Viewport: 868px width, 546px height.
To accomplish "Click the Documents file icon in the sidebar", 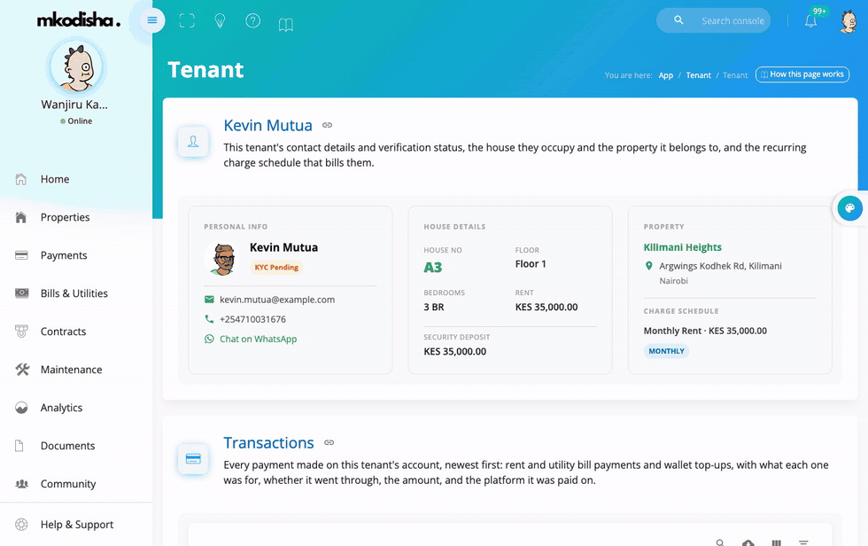I will (x=19, y=446).
